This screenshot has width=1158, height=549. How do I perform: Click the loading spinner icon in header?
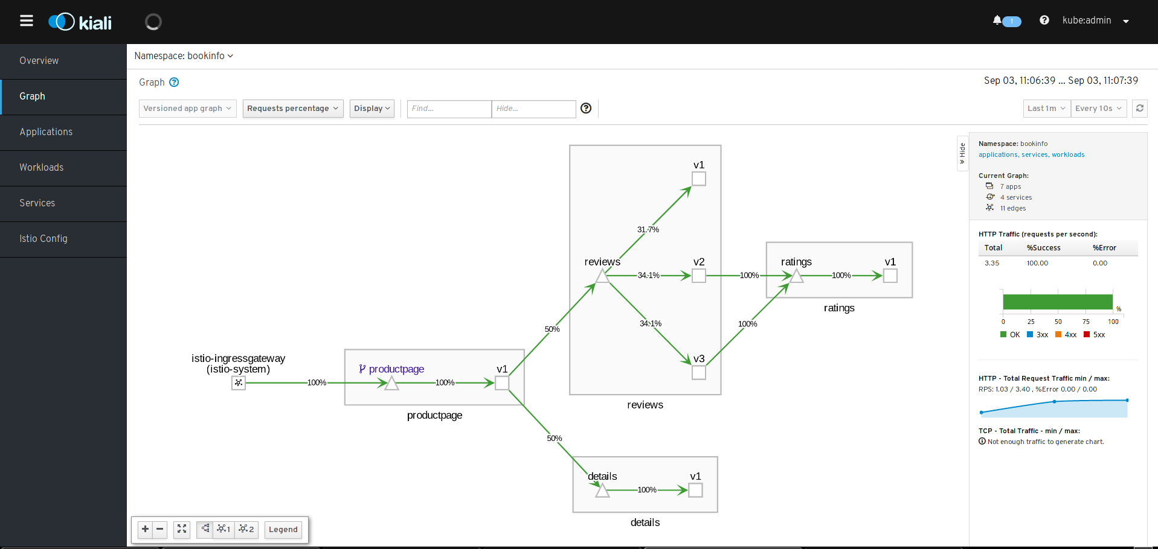pos(153,22)
